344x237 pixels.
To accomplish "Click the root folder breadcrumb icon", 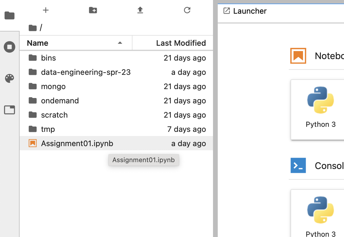I will pos(32,28).
